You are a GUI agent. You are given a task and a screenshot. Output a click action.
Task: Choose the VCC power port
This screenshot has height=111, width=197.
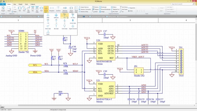pyautogui.click(x=64, y=16)
